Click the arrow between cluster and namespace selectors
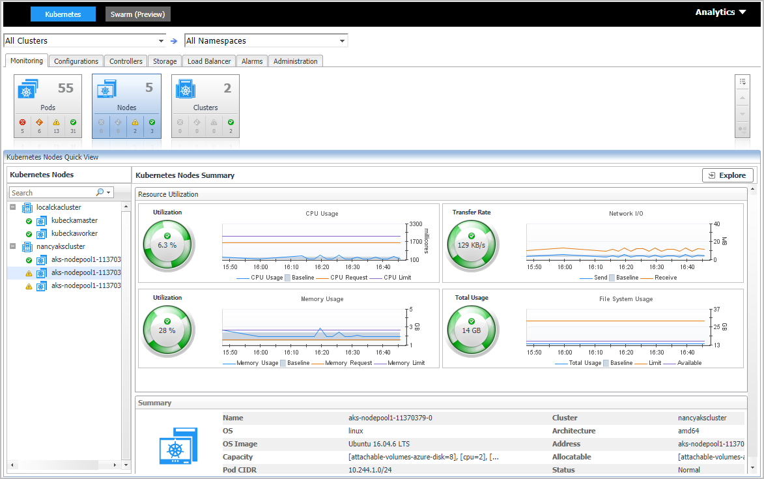 174,41
